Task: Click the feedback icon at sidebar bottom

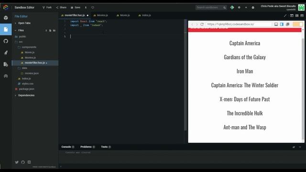Action: point(29,162)
